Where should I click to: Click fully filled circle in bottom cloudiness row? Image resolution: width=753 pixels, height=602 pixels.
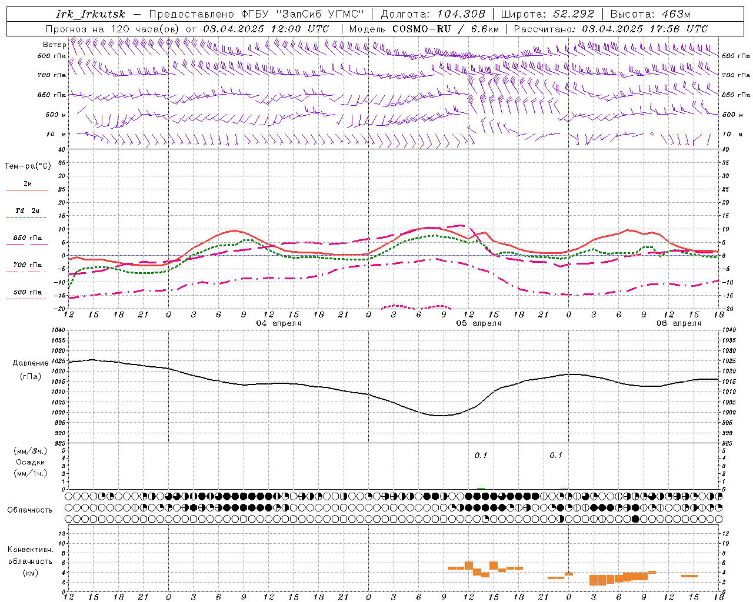pyautogui.click(x=635, y=519)
